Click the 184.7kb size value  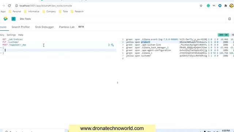pos(224,53)
